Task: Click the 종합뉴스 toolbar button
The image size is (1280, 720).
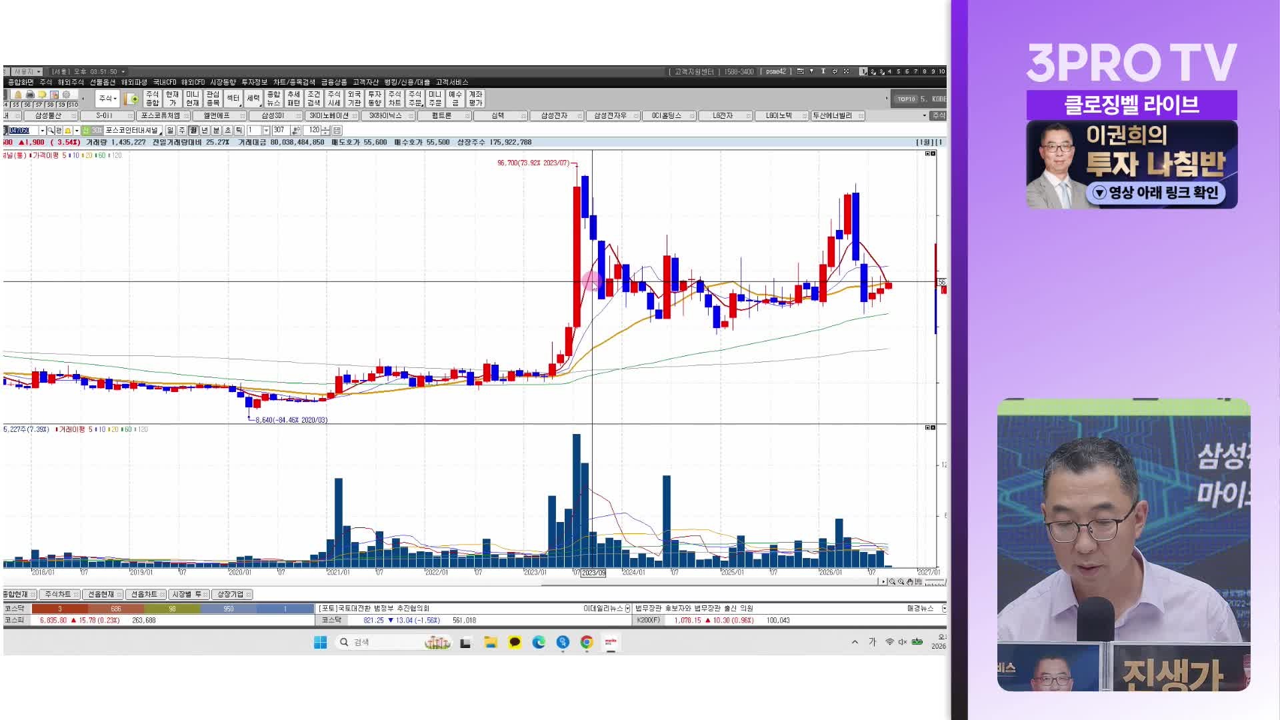Action: [273, 99]
